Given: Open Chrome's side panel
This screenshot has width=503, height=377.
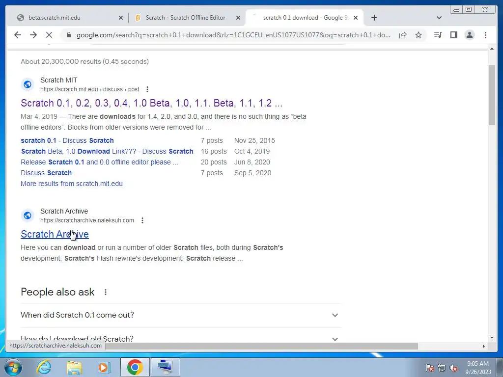Looking at the screenshot, I should tap(453, 35).
